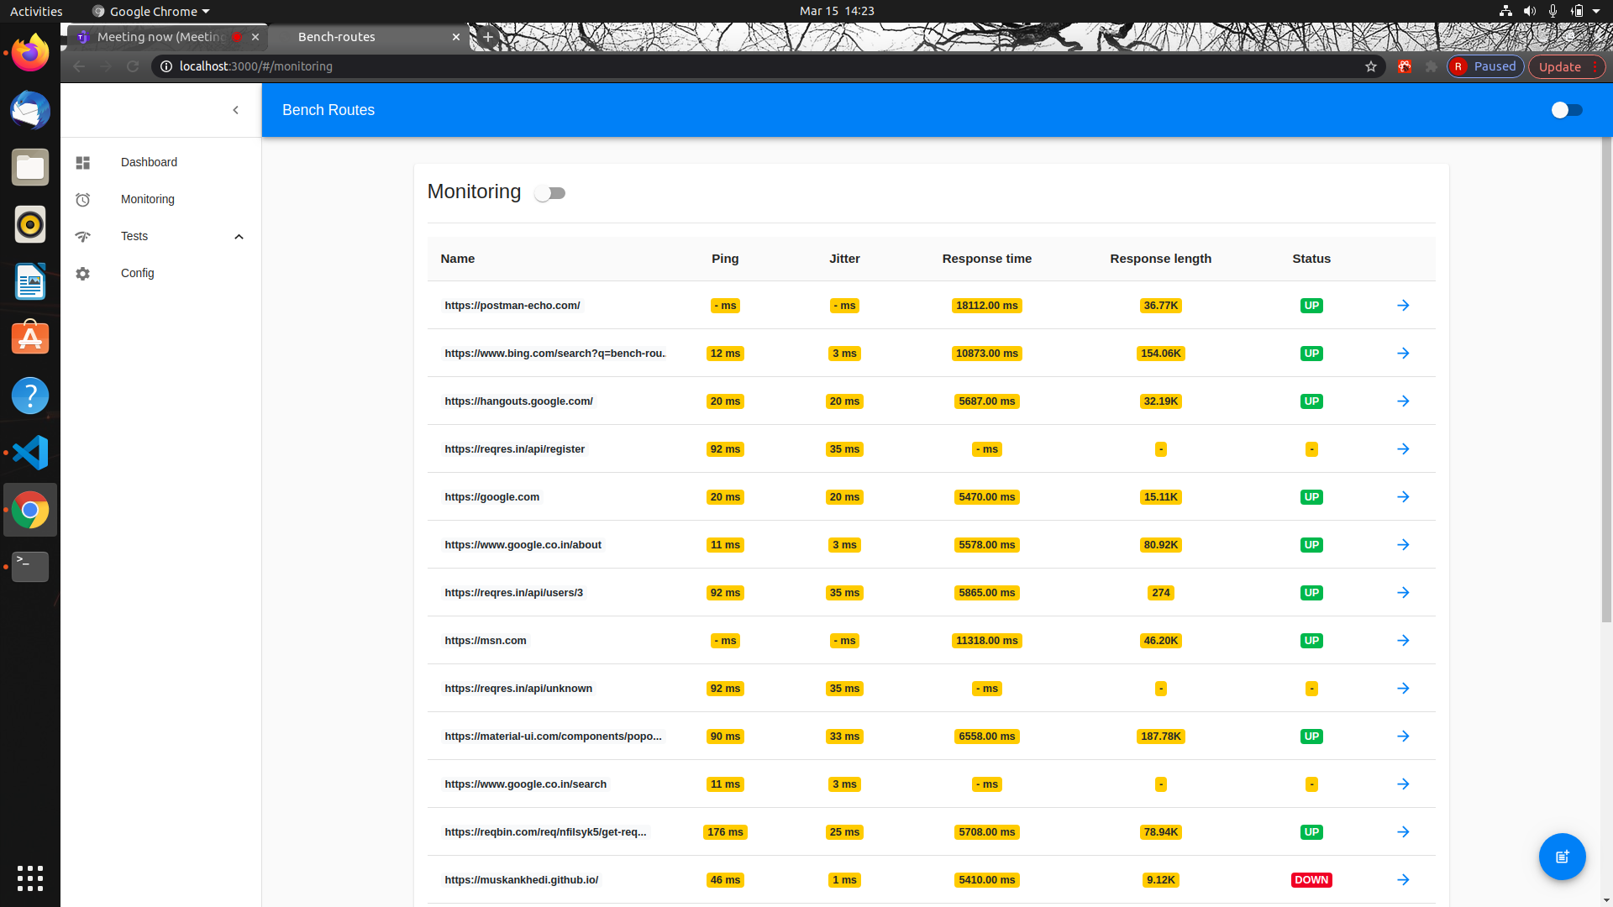View site information for localhost
Image resolution: width=1613 pixels, height=907 pixels.
click(x=166, y=66)
